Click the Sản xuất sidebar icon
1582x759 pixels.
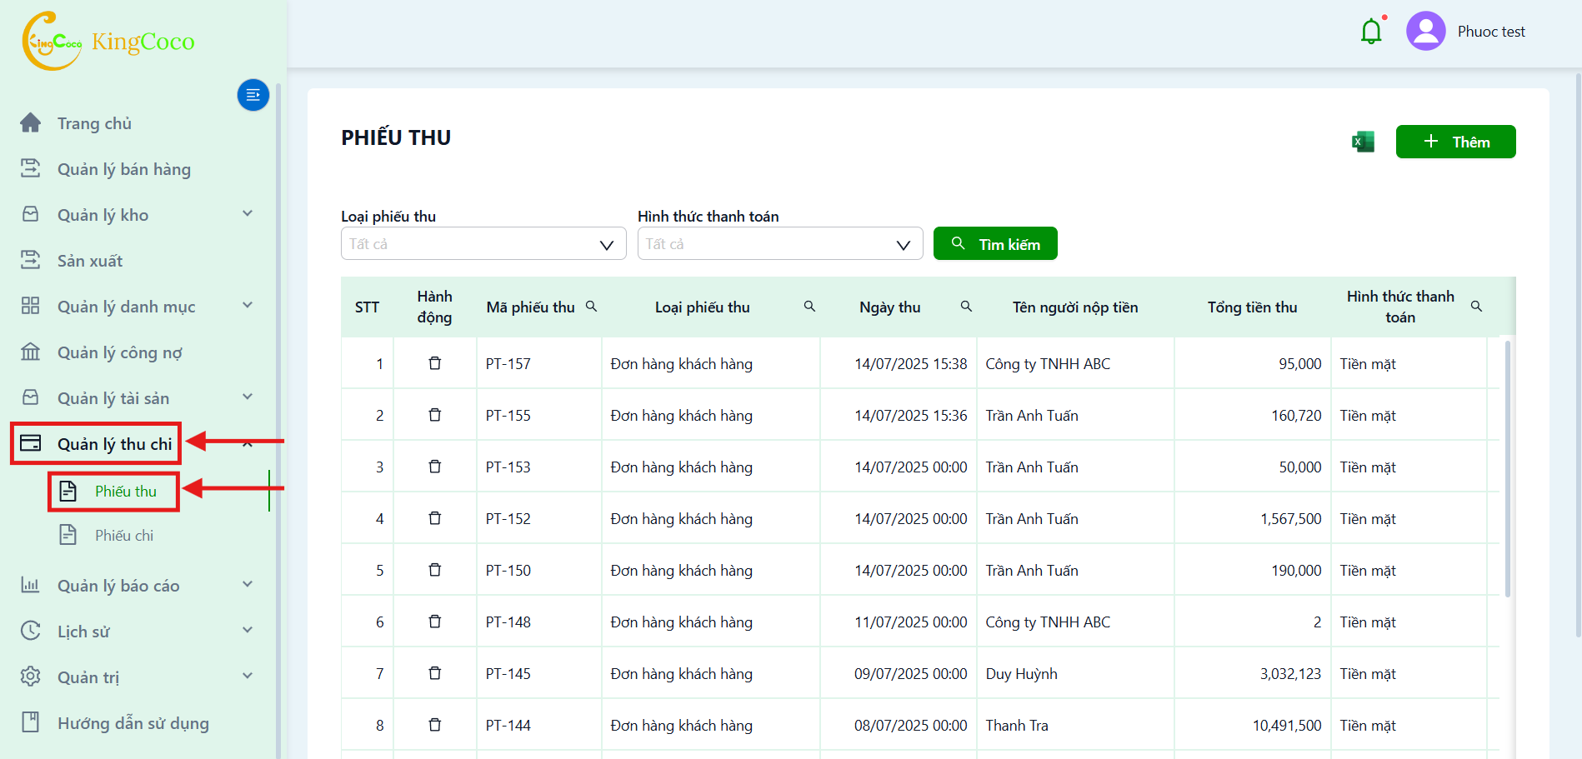(31, 260)
